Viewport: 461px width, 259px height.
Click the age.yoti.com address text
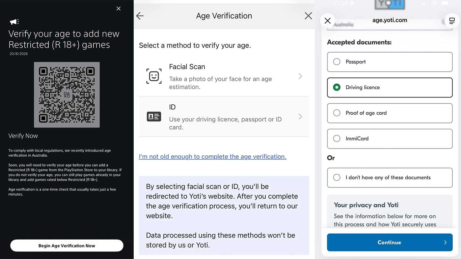click(x=390, y=20)
